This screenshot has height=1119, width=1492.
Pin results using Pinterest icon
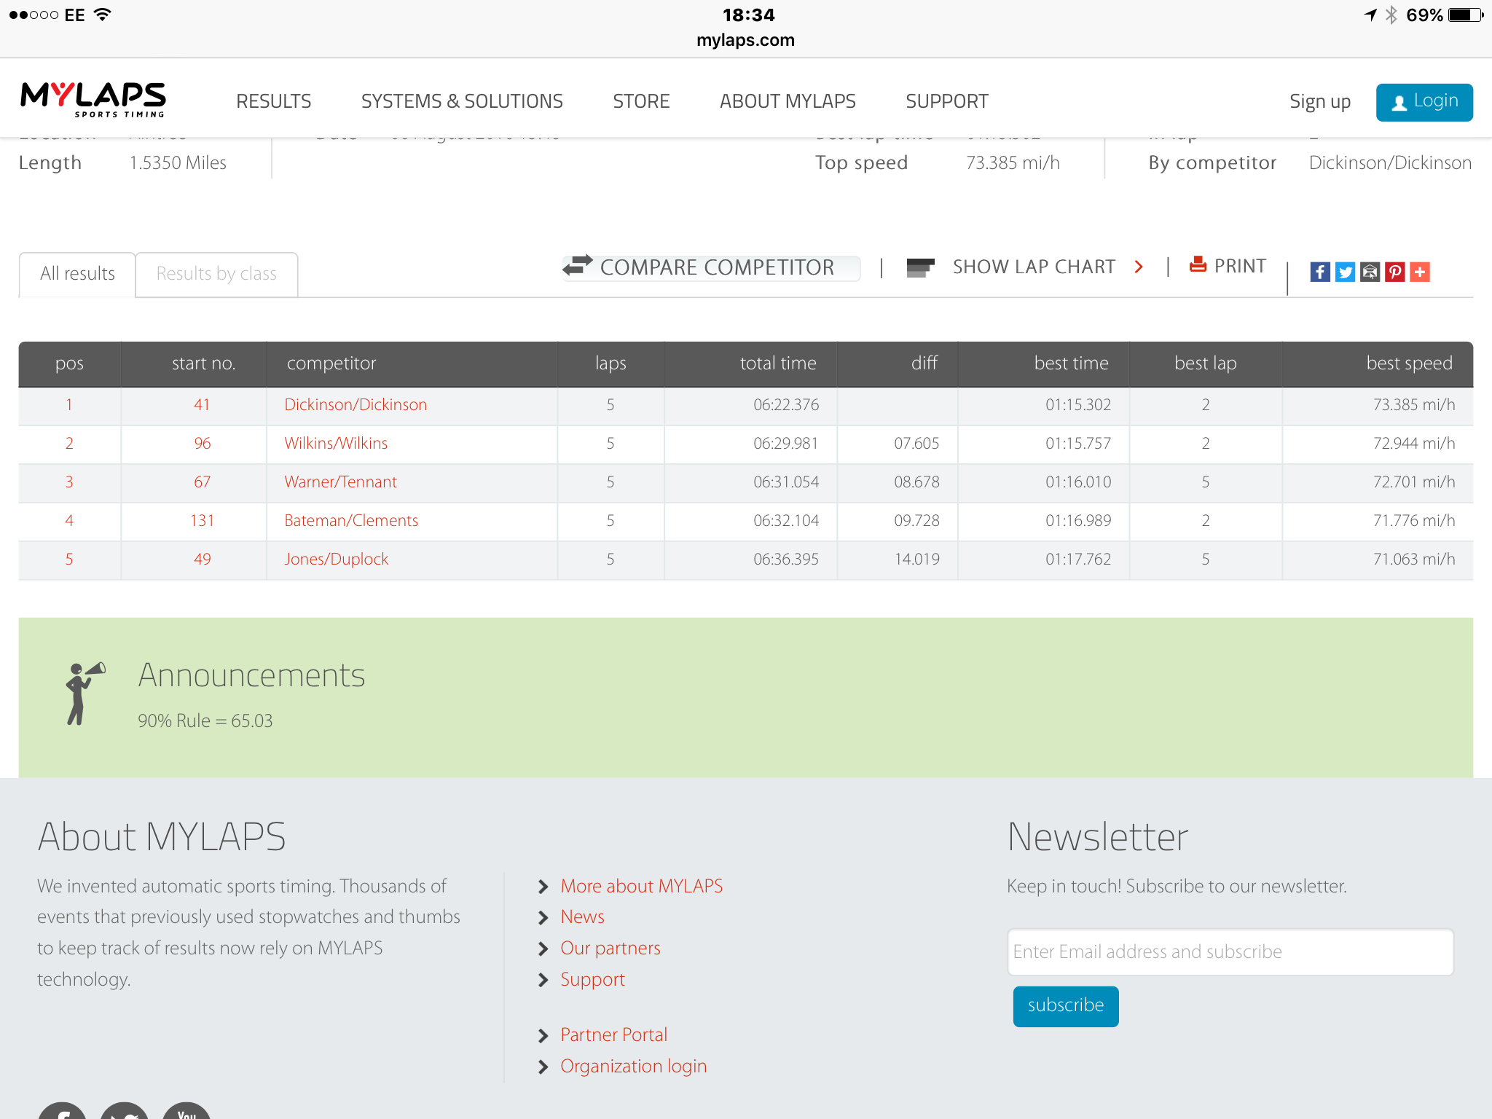pos(1394,272)
